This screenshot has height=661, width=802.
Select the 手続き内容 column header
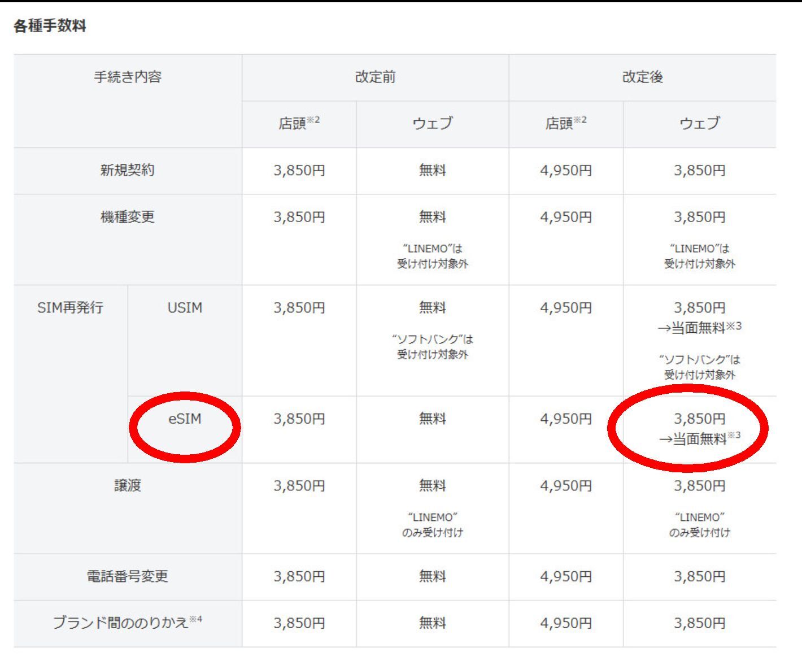tap(128, 77)
